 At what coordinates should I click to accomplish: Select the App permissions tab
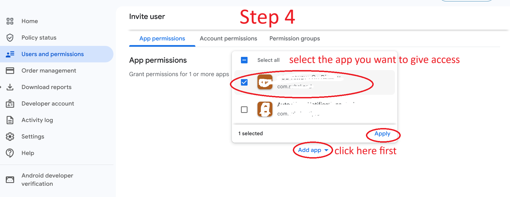(162, 38)
